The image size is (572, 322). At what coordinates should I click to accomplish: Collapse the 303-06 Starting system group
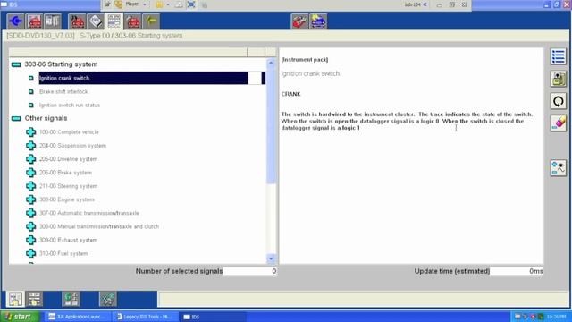point(16,64)
